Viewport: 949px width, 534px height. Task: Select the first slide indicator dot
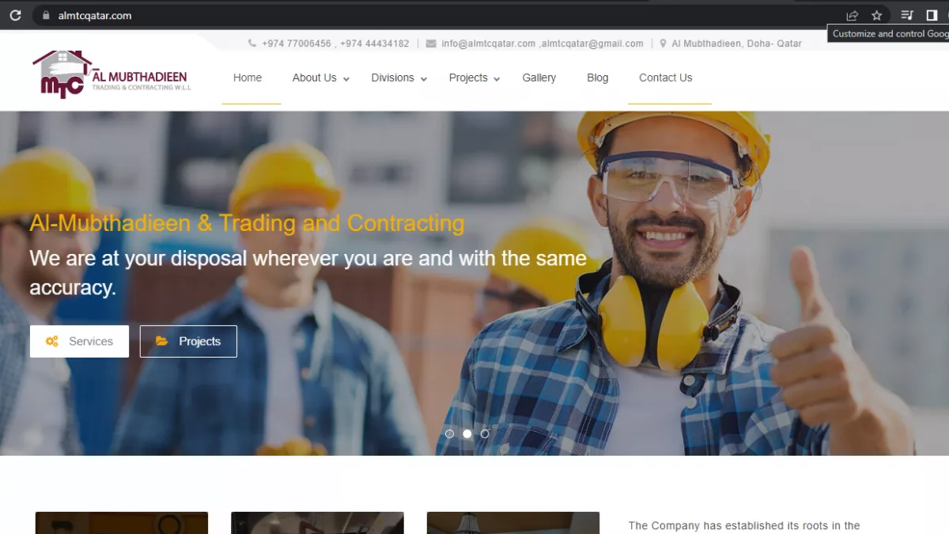[449, 434]
